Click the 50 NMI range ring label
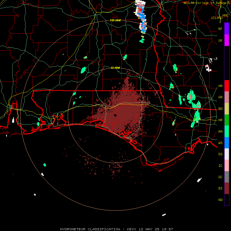This screenshot has height=231, width=231. point(115,68)
